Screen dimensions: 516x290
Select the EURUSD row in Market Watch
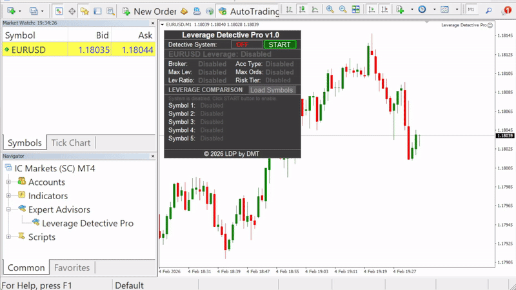(x=79, y=50)
